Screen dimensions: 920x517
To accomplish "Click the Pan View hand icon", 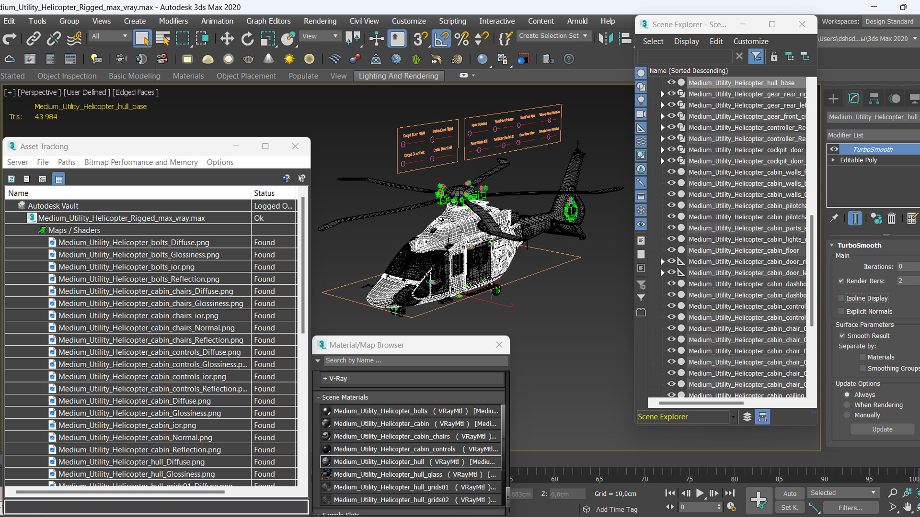I will (x=908, y=507).
